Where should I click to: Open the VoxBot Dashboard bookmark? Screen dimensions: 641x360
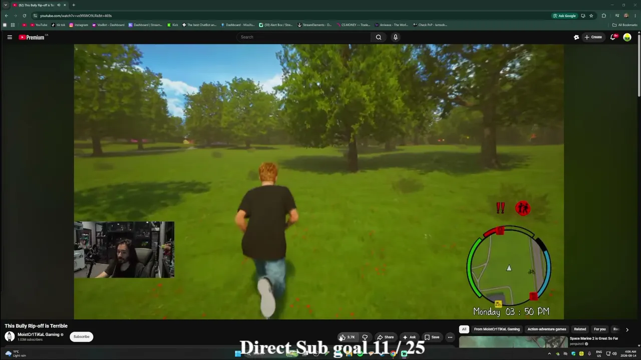click(108, 25)
